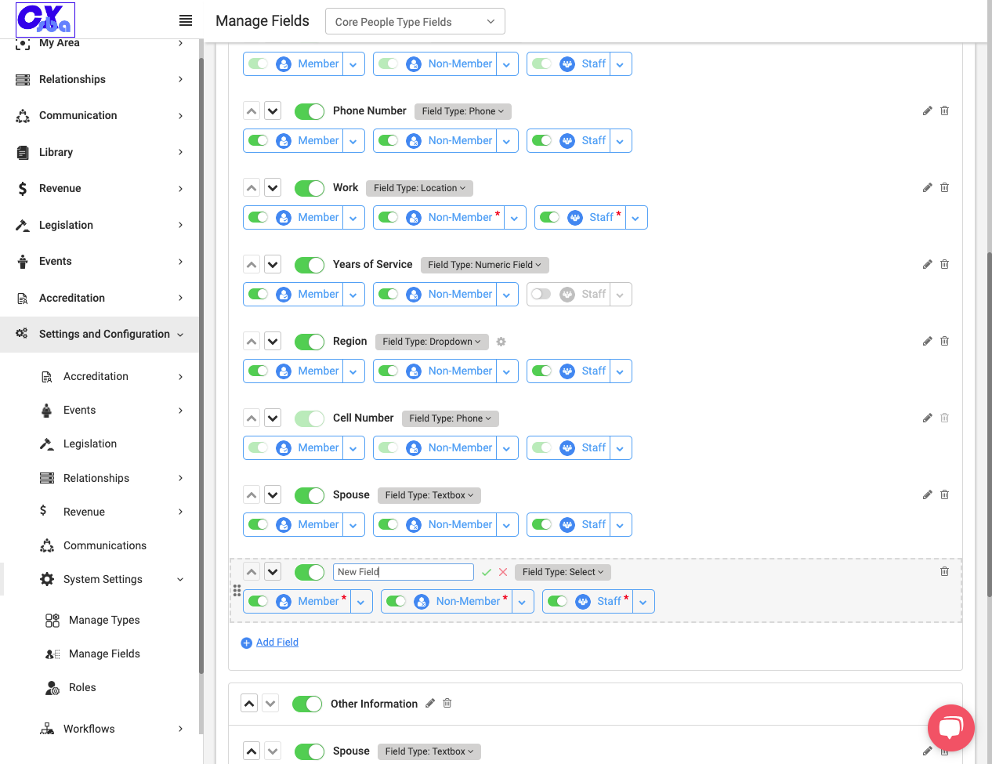Open Core People Type Fields dropdown

point(415,22)
